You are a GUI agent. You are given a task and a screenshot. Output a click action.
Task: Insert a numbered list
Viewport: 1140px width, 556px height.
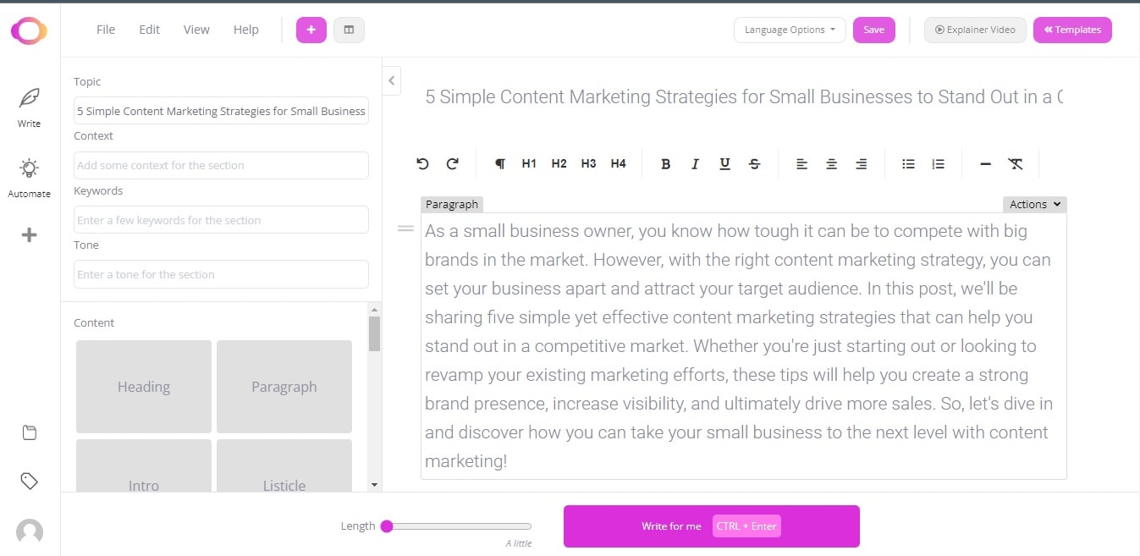tap(938, 164)
